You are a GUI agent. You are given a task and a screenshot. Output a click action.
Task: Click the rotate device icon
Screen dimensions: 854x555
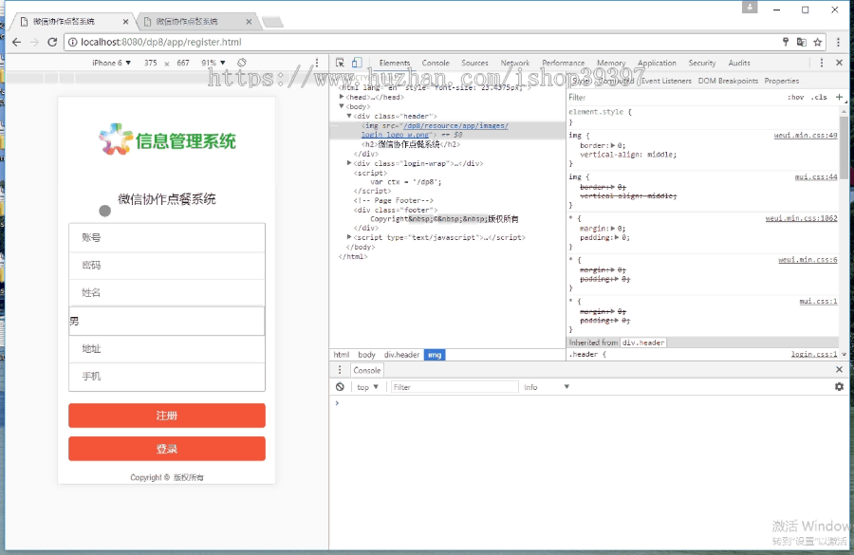pos(242,63)
